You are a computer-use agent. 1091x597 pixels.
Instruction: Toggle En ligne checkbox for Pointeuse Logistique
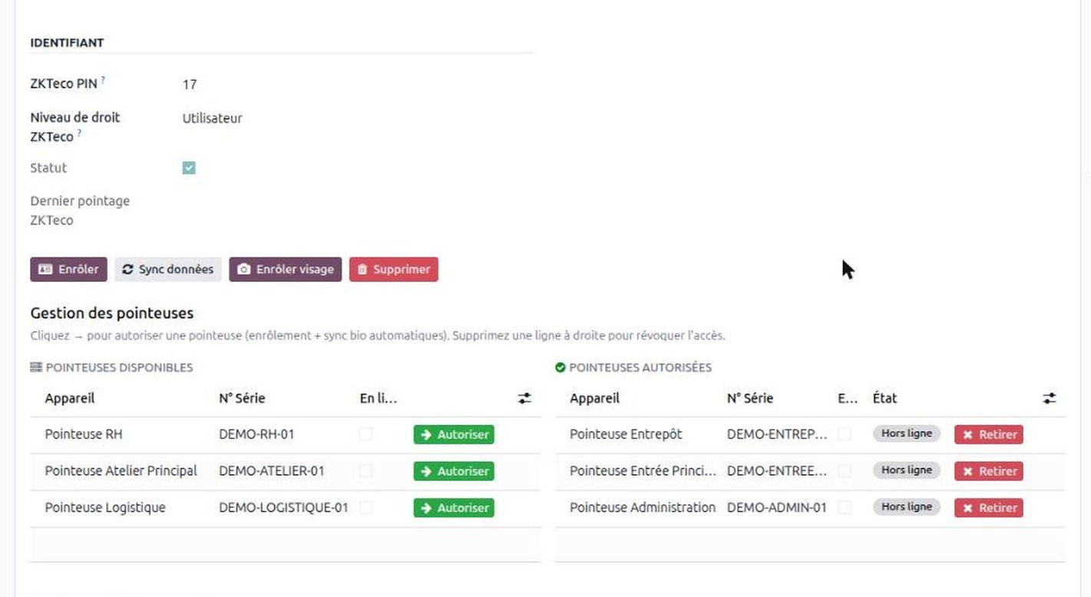(365, 508)
